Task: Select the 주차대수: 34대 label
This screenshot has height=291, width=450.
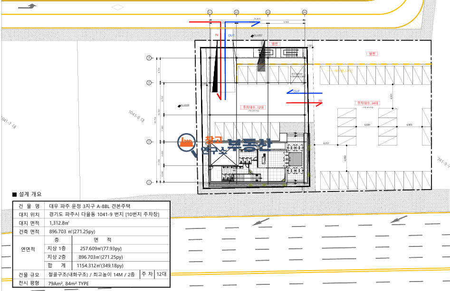Action: click(x=368, y=103)
